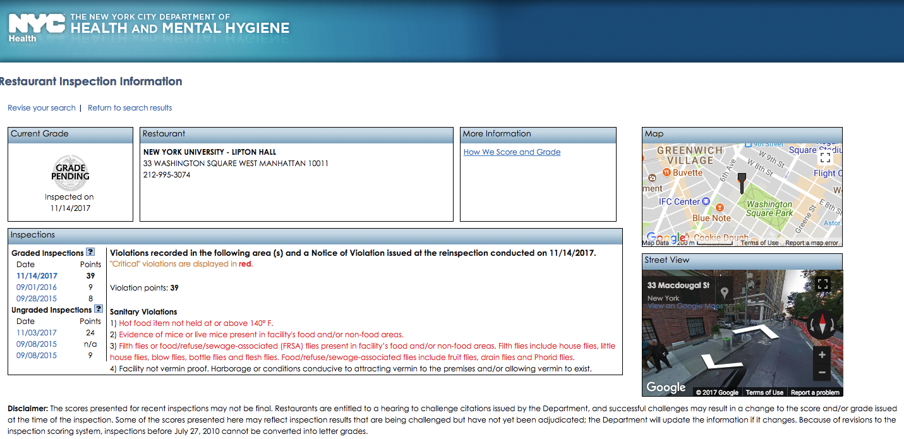The width and height of the screenshot is (904, 439).
Task: Click the Google logo in Street View
Action: coord(666,387)
